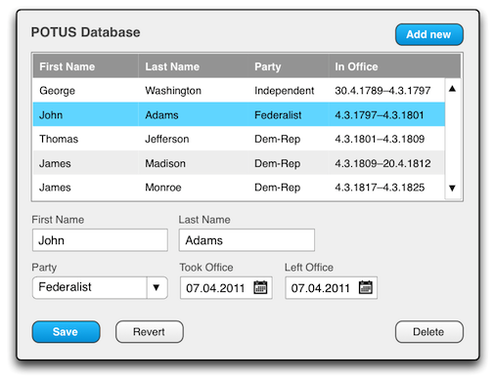Screen dimensions: 493x380
Task: Select the Monroe cell
Action: [x=194, y=188]
